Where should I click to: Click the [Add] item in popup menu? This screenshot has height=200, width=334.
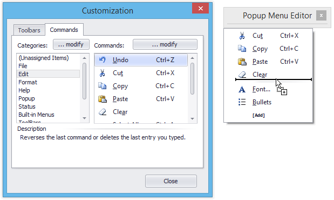coord(258,115)
